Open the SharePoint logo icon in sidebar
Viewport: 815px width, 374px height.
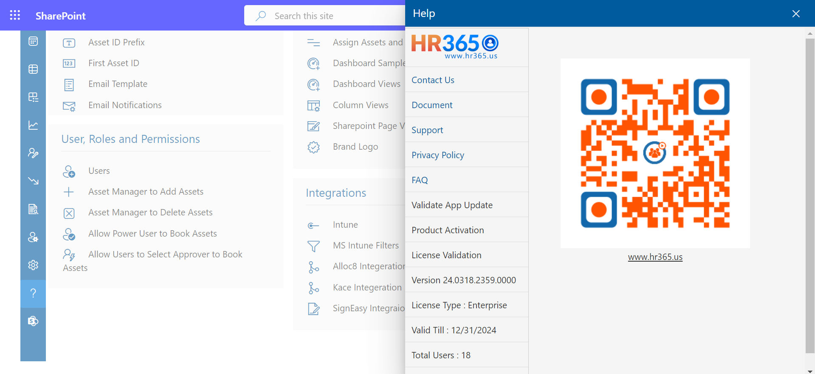click(33, 321)
